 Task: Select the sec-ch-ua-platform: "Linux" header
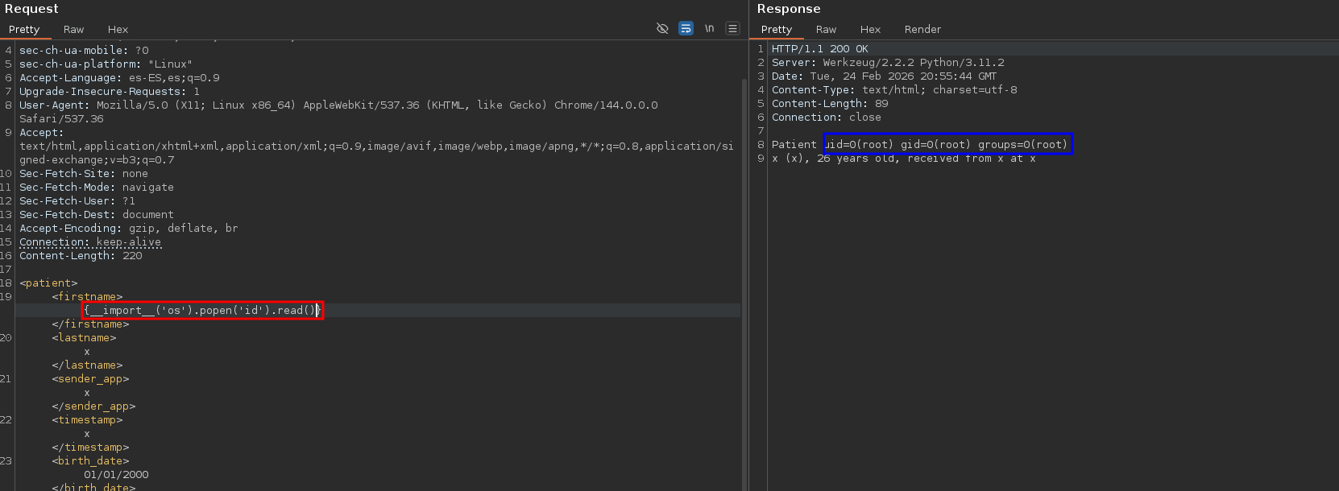(x=106, y=64)
